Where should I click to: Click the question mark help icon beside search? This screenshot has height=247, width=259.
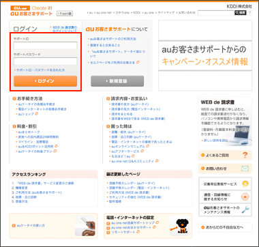pos(249,13)
